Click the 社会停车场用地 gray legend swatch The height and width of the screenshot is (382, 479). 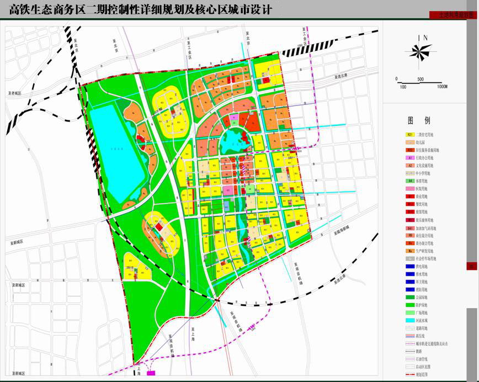pyautogui.click(x=411, y=258)
